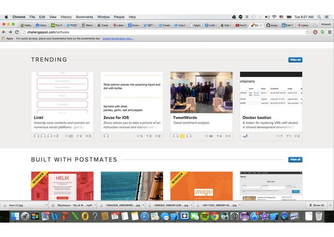Open the mago winner project thumbnail

201,186
